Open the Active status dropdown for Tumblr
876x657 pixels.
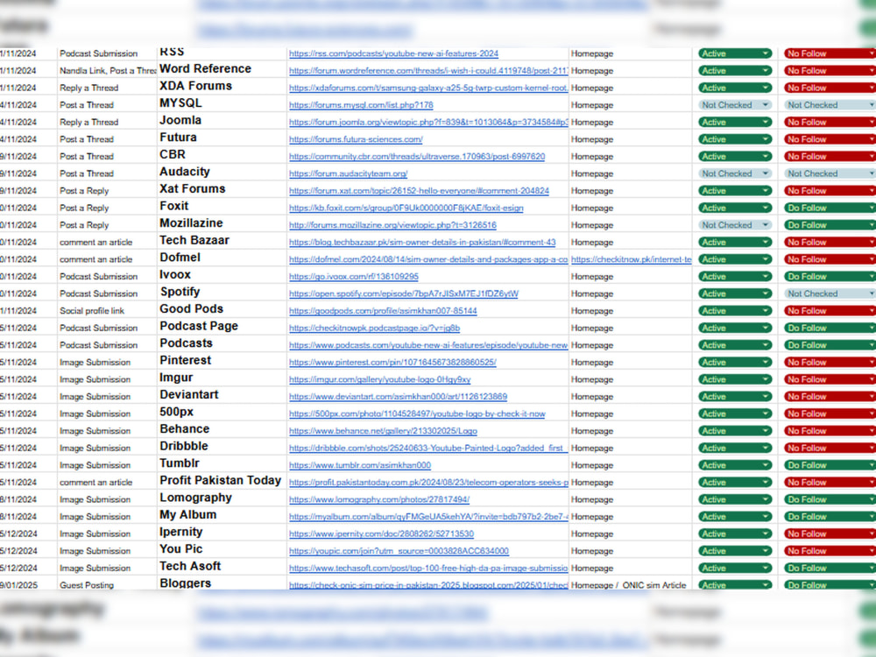(735, 465)
